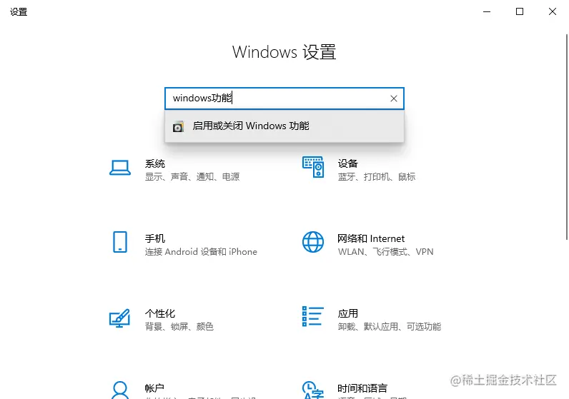Click the description 连接 Android 设备和 iPhone
The width and height of the screenshot is (569, 399).
coord(201,251)
